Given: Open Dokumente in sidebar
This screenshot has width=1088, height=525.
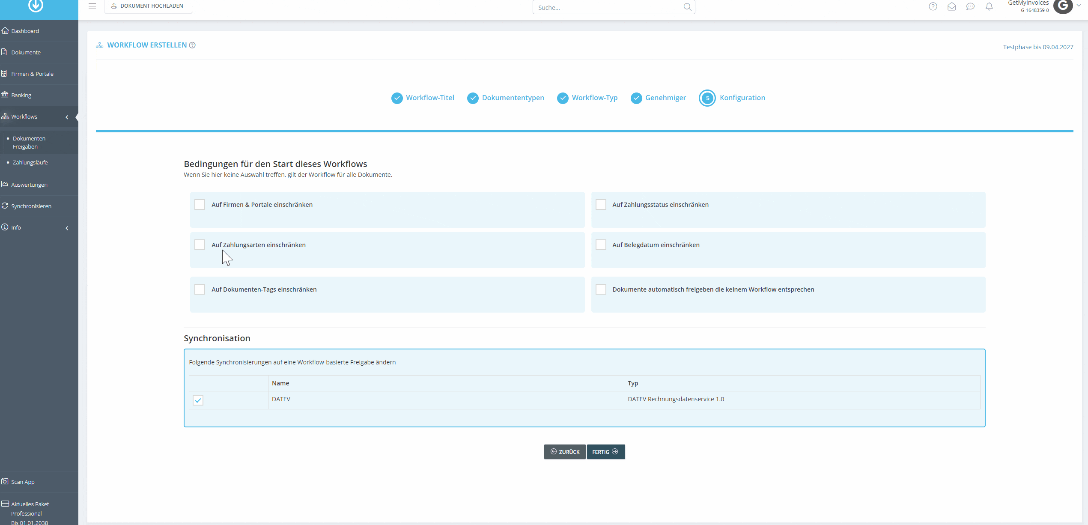Looking at the screenshot, I should tap(39, 52).
